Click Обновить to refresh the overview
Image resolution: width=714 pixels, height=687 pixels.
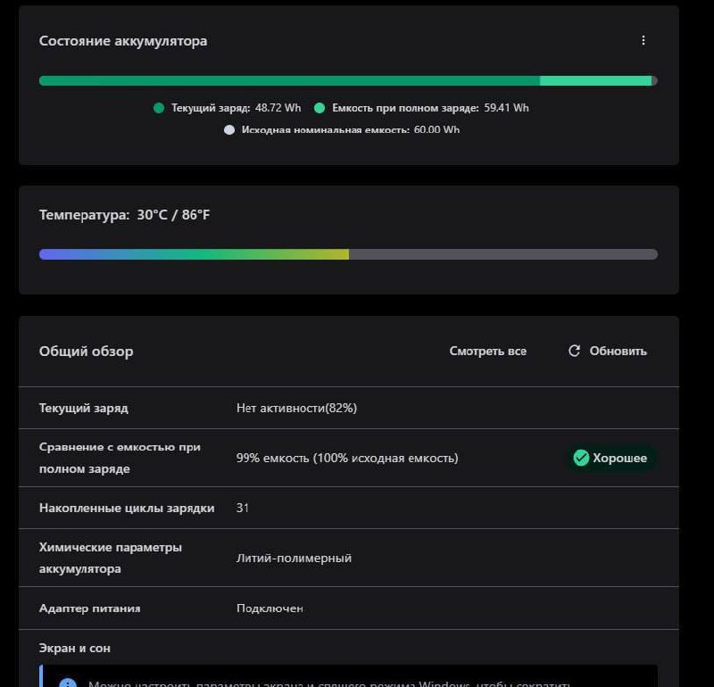click(618, 351)
